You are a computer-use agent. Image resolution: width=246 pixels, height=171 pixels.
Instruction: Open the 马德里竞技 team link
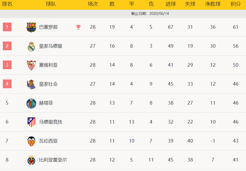pyautogui.click(x=51, y=122)
